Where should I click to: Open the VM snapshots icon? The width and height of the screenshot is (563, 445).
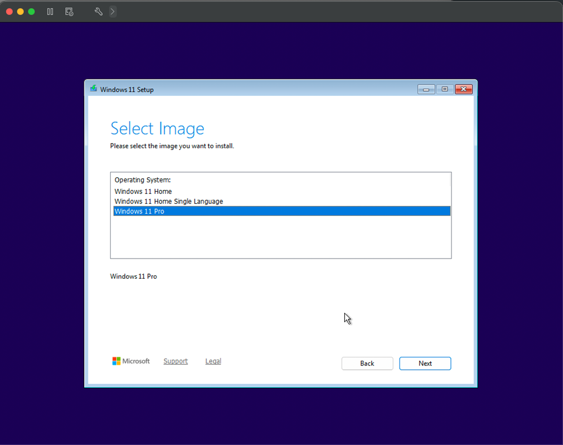(x=69, y=12)
